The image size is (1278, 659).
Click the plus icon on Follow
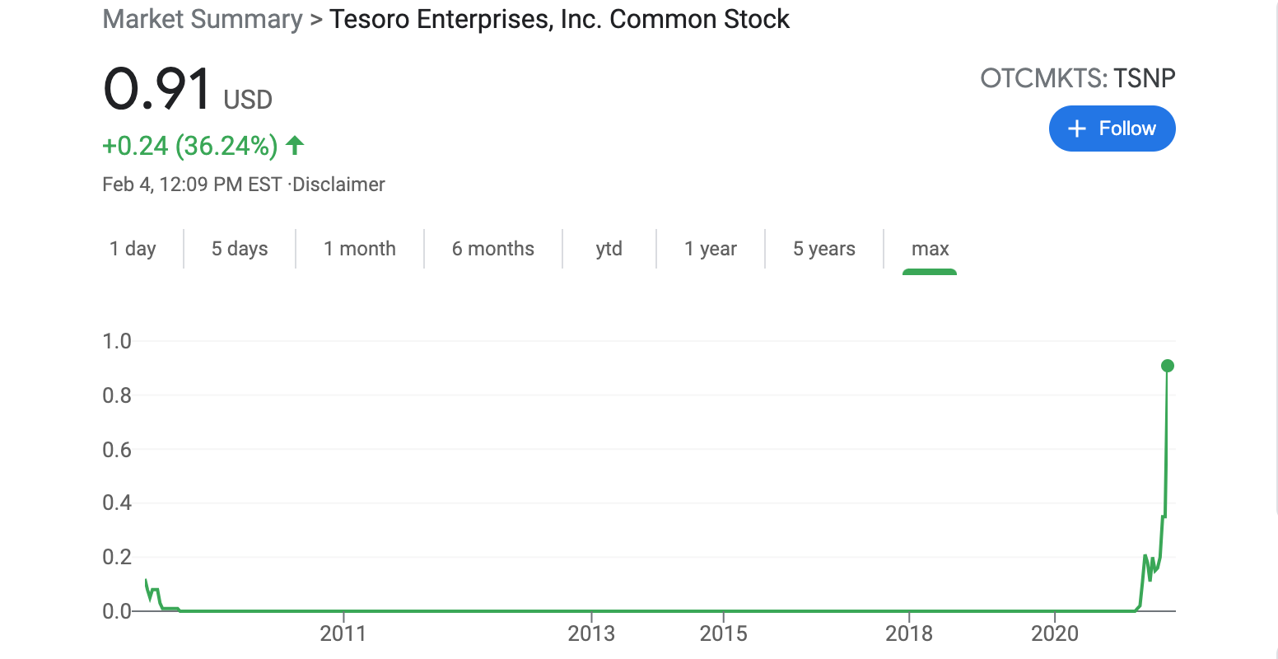[x=1076, y=129]
